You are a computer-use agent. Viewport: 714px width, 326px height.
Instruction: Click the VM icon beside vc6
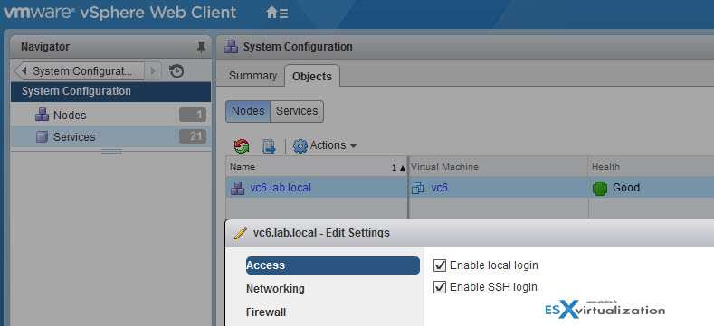[x=417, y=188]
